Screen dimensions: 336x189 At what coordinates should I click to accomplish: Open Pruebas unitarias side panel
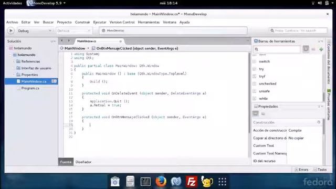click(329, 105)
